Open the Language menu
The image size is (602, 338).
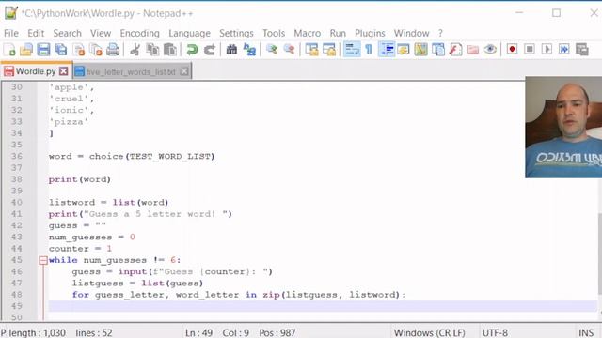(189, 34)
